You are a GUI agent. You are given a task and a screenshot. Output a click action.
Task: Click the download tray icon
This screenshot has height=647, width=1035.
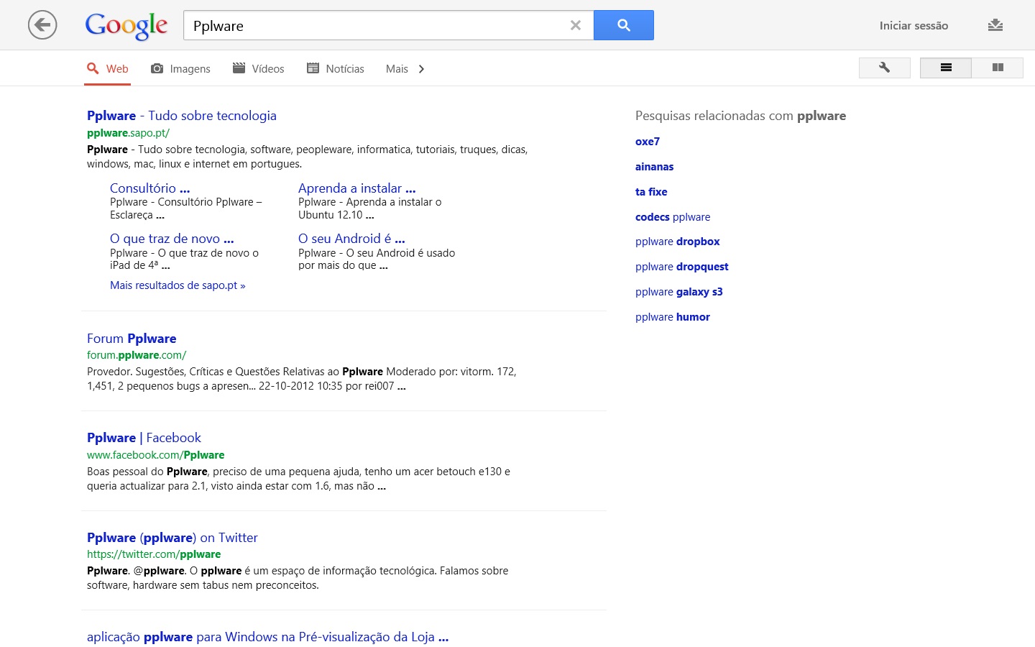pyautogui.click(x=995, y=25)
